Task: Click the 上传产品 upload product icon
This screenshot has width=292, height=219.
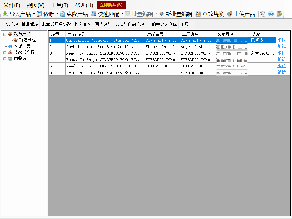Action: (241, 14)
